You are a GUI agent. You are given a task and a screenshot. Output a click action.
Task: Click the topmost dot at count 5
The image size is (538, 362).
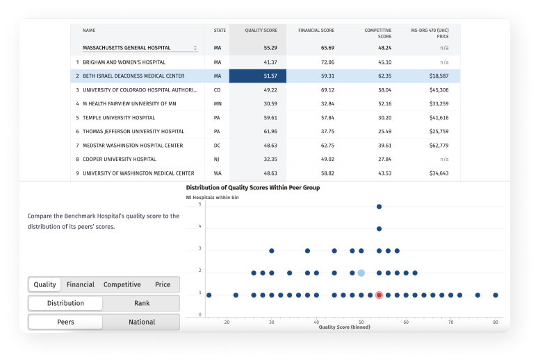click(x=379, y=207)
